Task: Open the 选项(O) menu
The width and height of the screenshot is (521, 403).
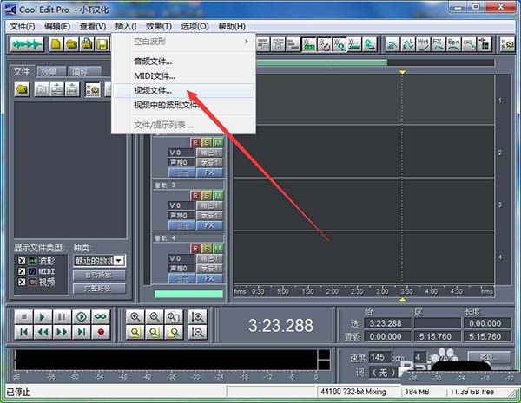Action: (195, 26)
